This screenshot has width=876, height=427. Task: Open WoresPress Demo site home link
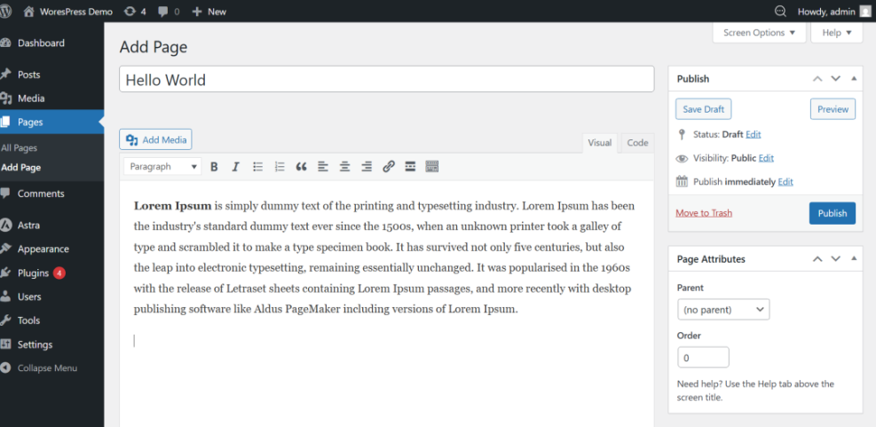(68, 12)
